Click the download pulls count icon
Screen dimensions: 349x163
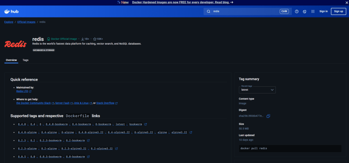(82, 39)
